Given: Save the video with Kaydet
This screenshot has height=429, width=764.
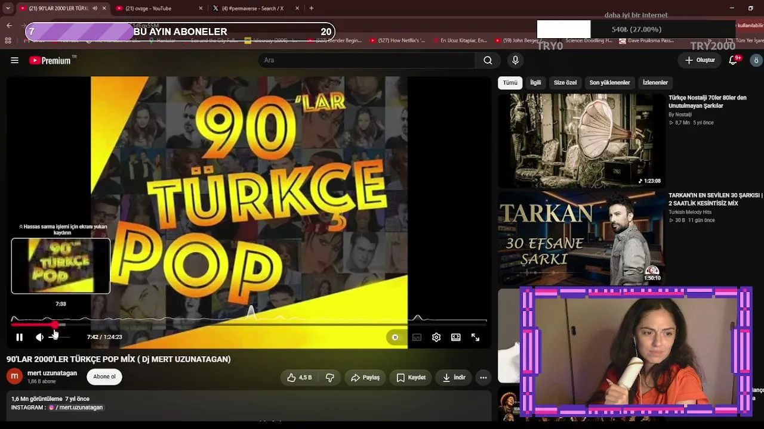Looking at the screenshot, I should click(411, 377).
